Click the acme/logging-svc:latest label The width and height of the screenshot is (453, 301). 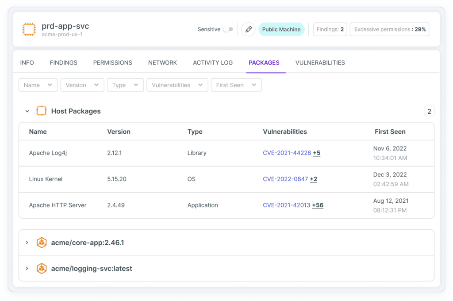[92, 268]
